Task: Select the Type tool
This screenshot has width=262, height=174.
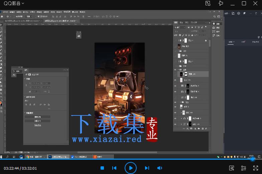Action: [x=1, y=75]
